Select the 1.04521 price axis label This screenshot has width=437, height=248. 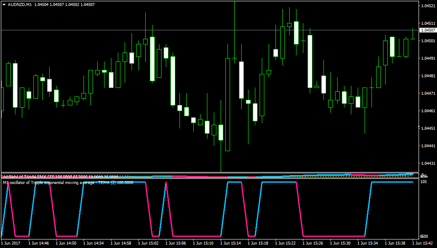point(428,6)
